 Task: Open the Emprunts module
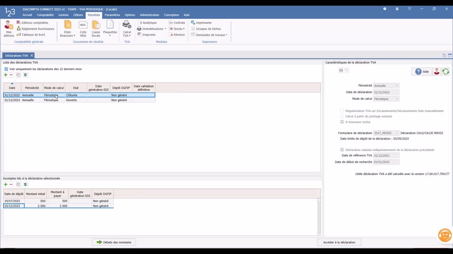pyautogui.click(x=146, y=34)
